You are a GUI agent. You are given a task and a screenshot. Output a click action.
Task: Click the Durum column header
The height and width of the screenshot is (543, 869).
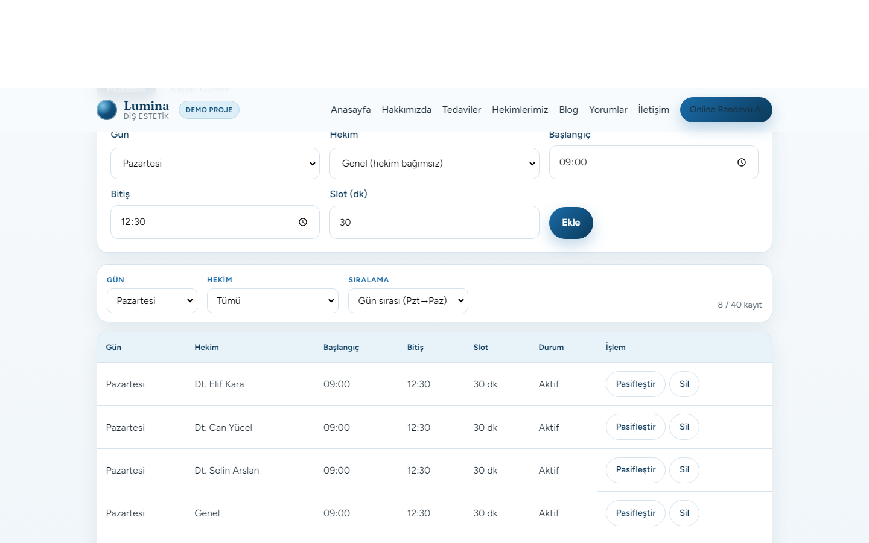[x=551, y=348]
